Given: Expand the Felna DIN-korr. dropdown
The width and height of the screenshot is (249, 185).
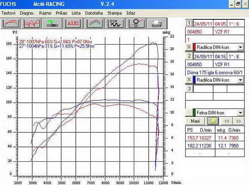Looking at the screenshot, I should click(240, 113).
